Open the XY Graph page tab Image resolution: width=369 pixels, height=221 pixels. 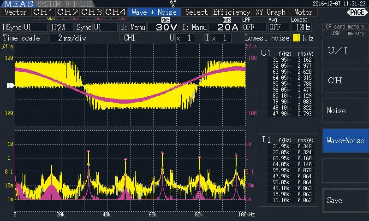(270, 12)
